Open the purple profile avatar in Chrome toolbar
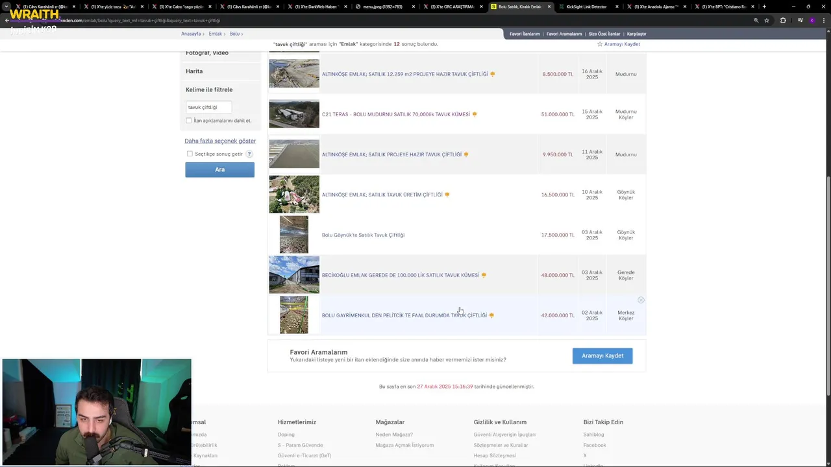 [x=812, y=20]
